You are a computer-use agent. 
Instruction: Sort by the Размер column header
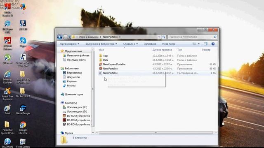206,50
